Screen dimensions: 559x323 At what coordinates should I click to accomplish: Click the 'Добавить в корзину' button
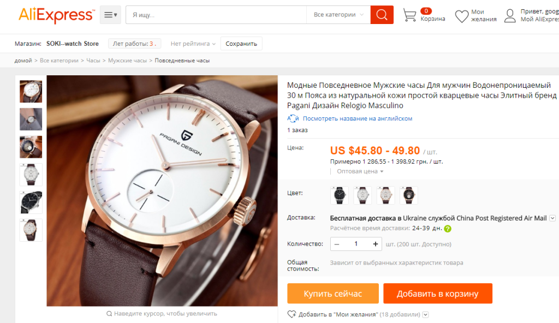click(437, 294)
